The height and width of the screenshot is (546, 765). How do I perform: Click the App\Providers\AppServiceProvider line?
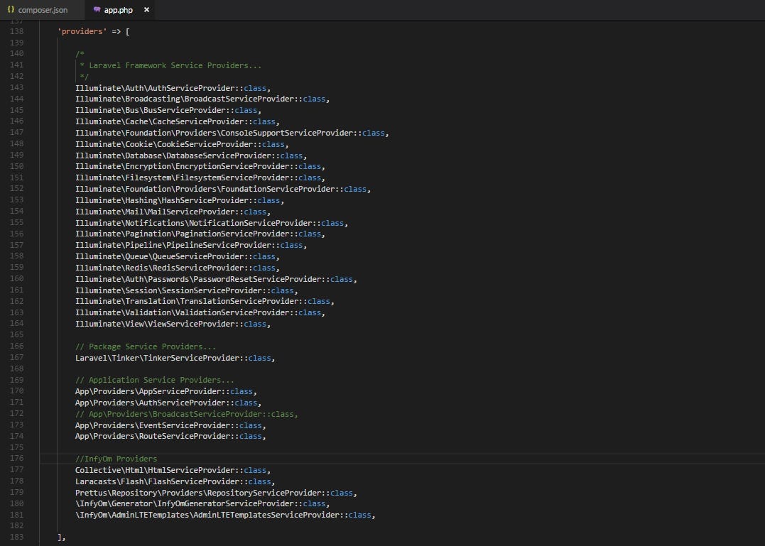pos(166,391)
